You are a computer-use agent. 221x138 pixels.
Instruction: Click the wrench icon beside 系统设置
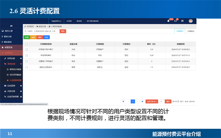pos(5,58)
